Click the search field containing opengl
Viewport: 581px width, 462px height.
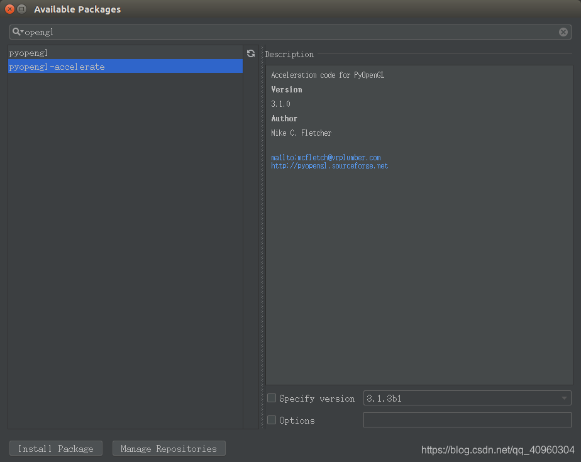tap(290, 32)
